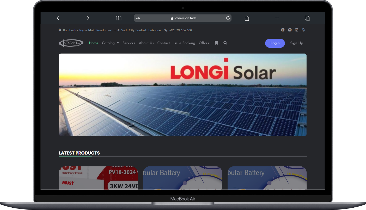
Task: Click the Baalback Taybe Main Road address text
Action: point(112,30)
